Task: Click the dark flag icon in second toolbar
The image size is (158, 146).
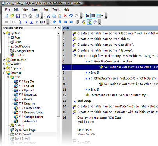Action: (78, 22)
